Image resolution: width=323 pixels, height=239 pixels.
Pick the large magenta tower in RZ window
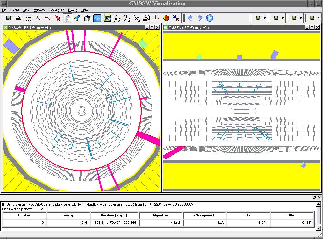pos(173,152)
